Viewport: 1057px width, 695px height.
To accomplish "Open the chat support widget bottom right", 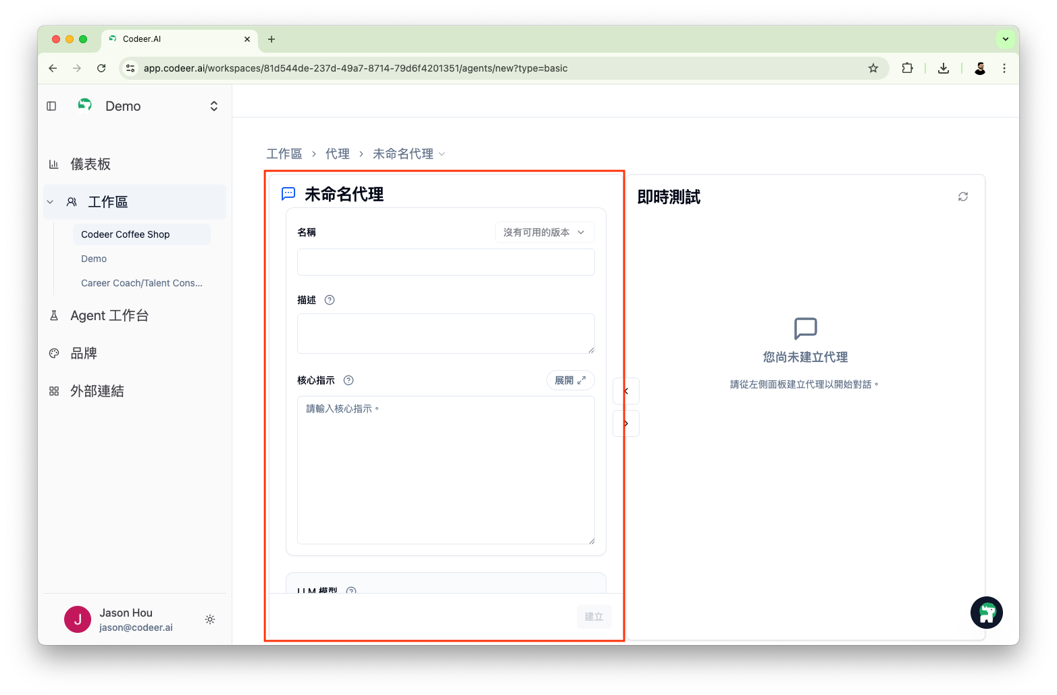I will (x=986, y=613).
